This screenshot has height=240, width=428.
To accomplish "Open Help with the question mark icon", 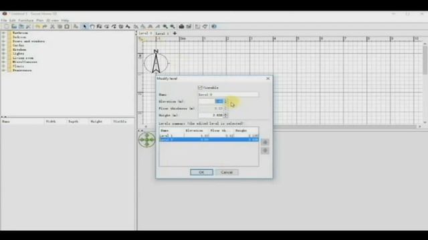I will coord(214,27).
